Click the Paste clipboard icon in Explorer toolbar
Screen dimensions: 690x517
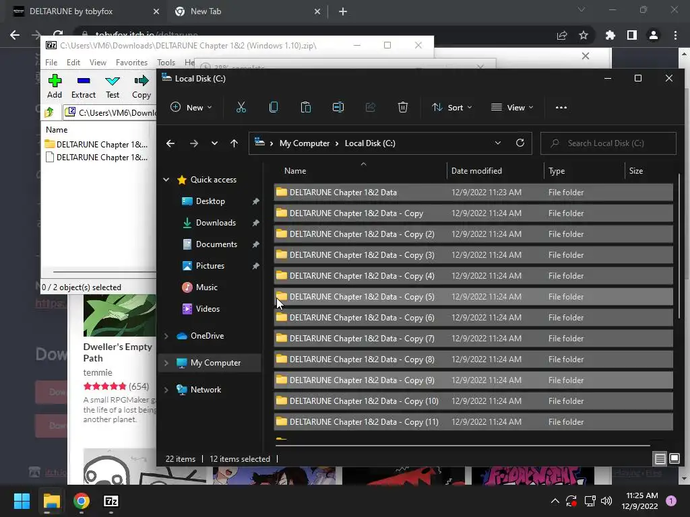click(305, 107)
